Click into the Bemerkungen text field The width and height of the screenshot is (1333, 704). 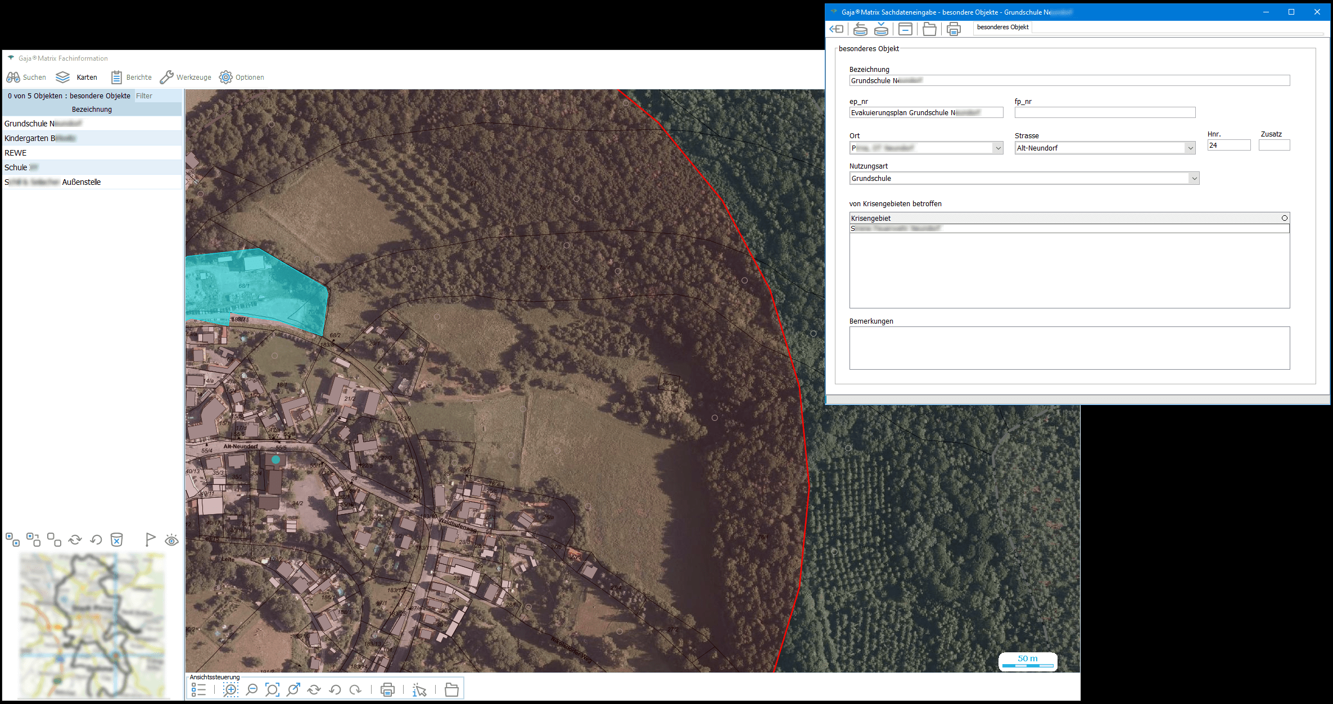1069,348
